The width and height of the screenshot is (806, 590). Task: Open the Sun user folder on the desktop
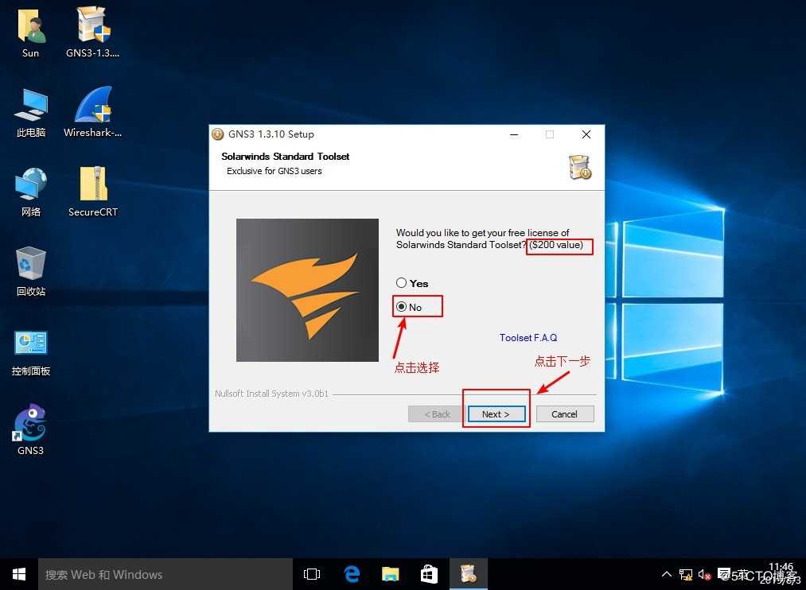tap(31, 32)
